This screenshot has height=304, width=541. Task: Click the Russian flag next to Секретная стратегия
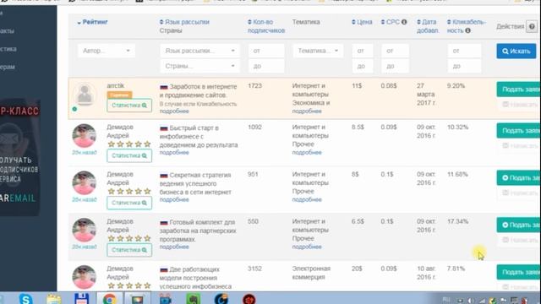pyautogui.click(x=163, y=176)
